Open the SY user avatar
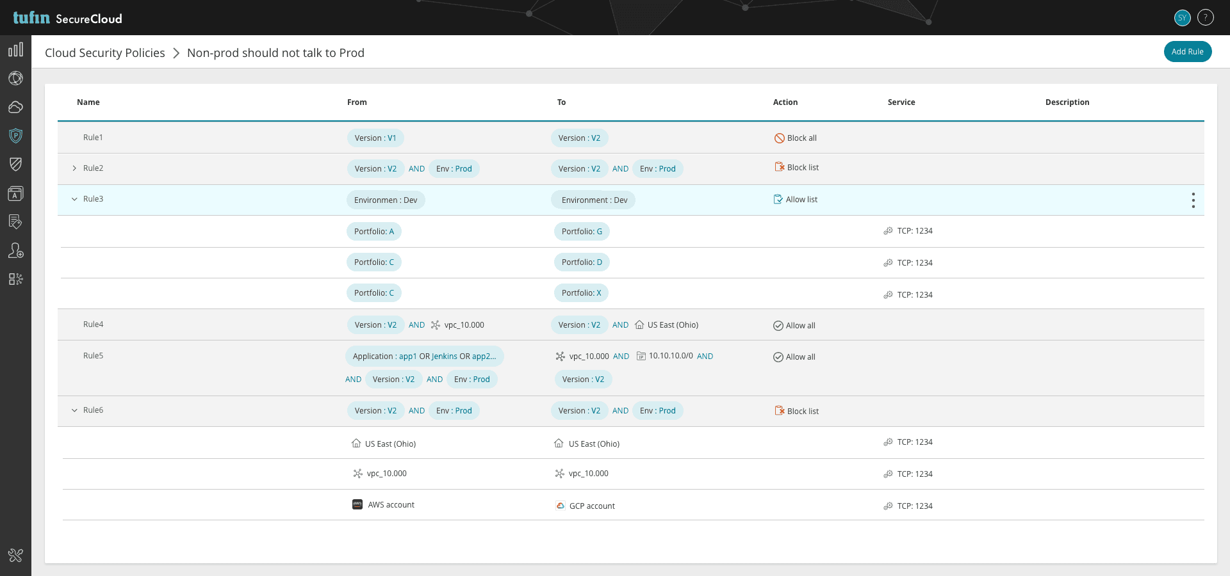 pyautogui.click(x=1183, y=18)
